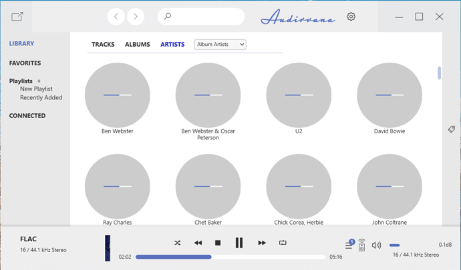Switch to the ARTISTS tab
Viewport: 461px width, 270px height.
172,44
